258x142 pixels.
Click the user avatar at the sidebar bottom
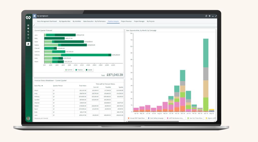click(28, 118)
